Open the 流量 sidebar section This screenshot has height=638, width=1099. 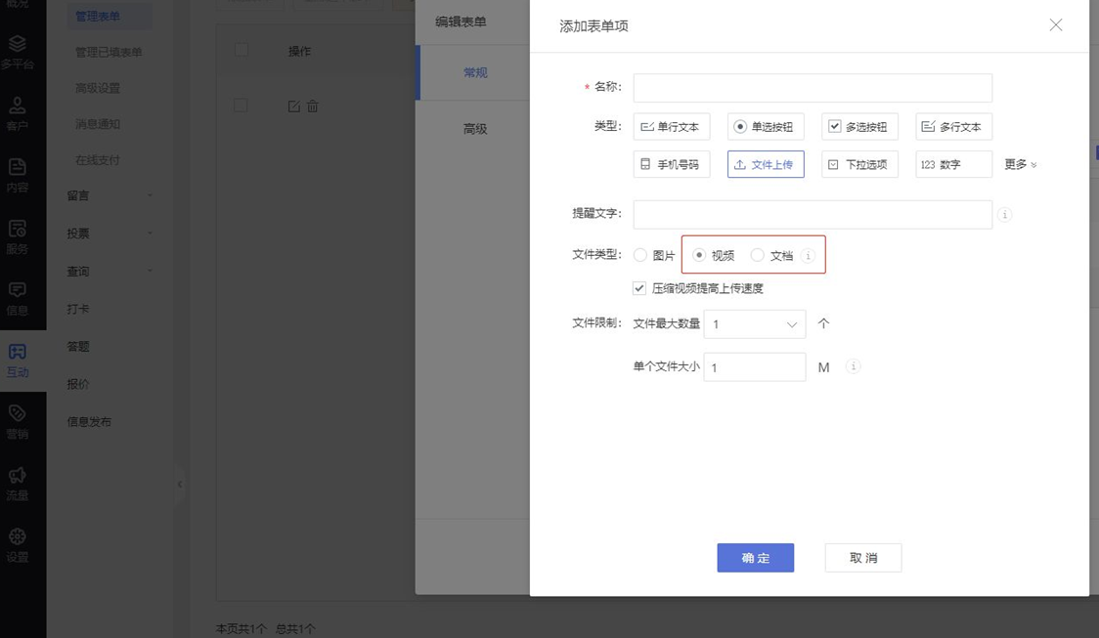(18, 484)
